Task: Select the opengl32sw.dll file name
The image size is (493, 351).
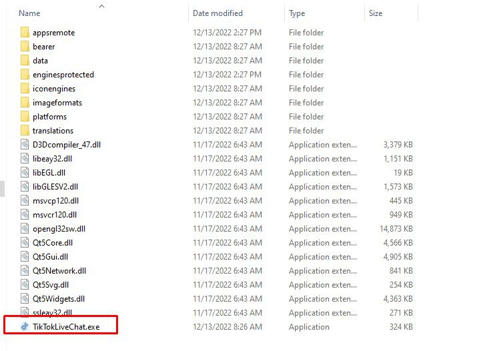Action: click(59, 229)
